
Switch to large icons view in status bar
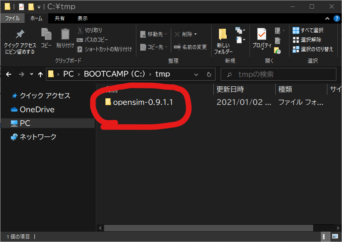335,236
